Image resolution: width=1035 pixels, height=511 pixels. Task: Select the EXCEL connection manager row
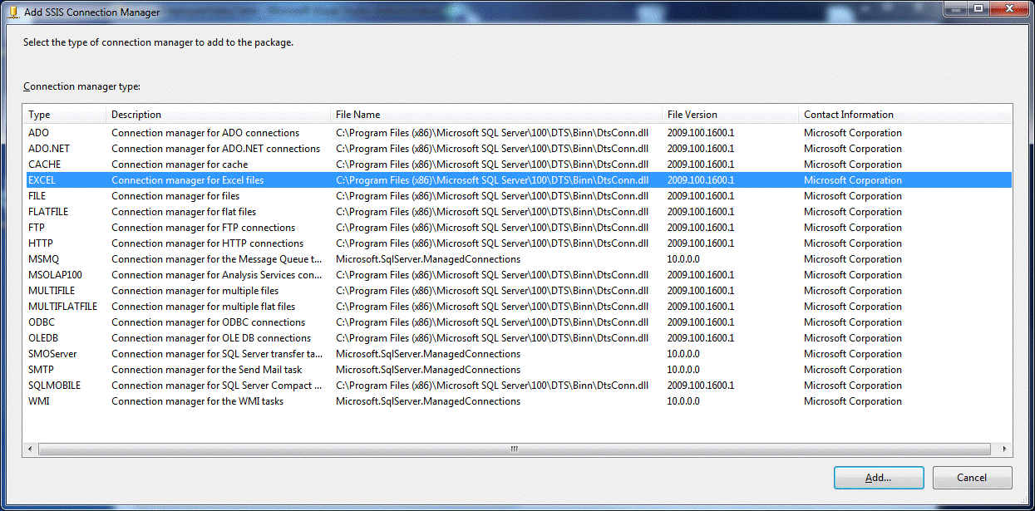517,180
